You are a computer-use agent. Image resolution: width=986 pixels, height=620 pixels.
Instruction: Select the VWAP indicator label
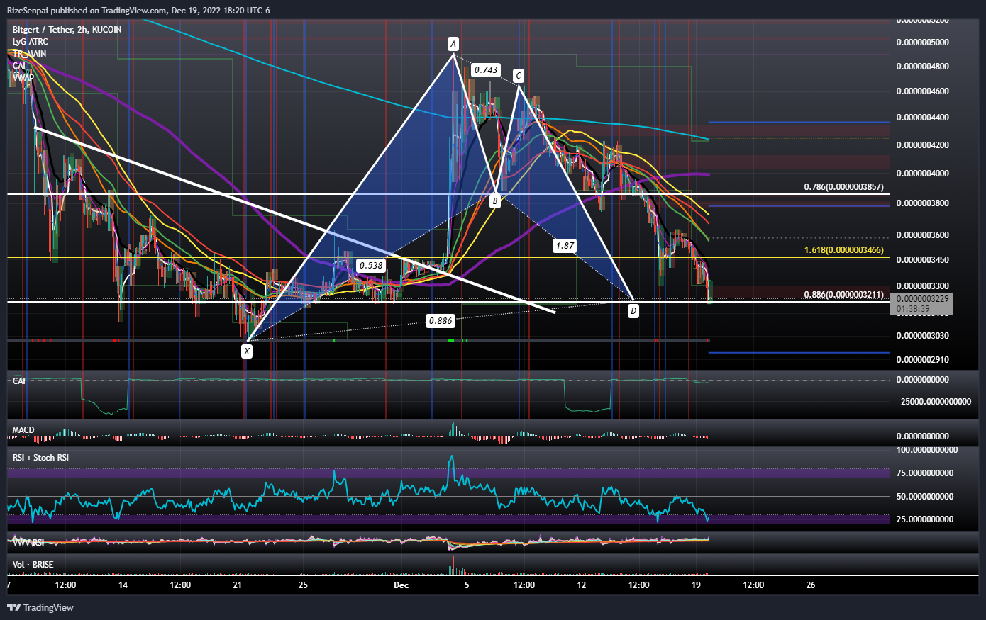[23, 78]
